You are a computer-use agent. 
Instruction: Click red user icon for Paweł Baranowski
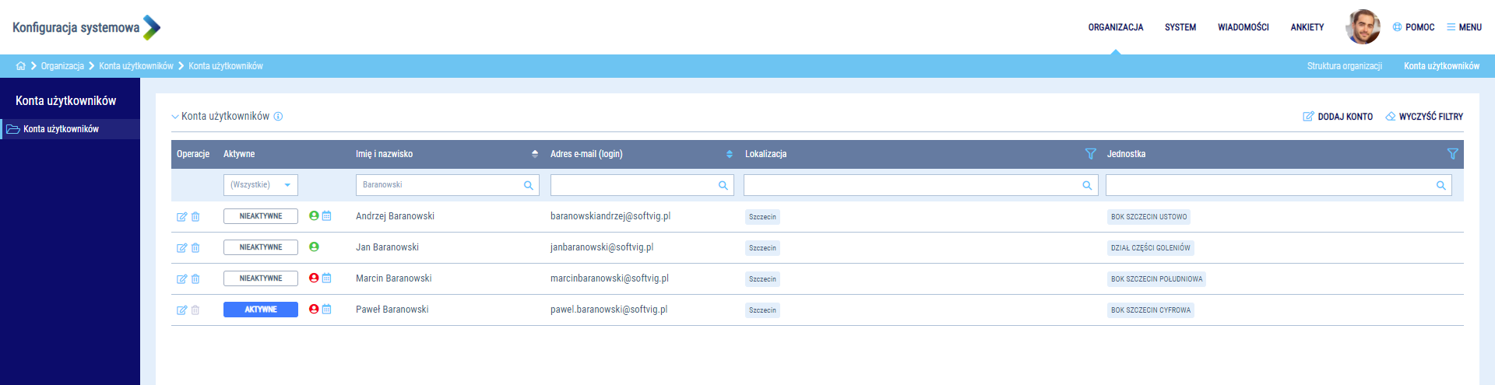pos(314,309)
